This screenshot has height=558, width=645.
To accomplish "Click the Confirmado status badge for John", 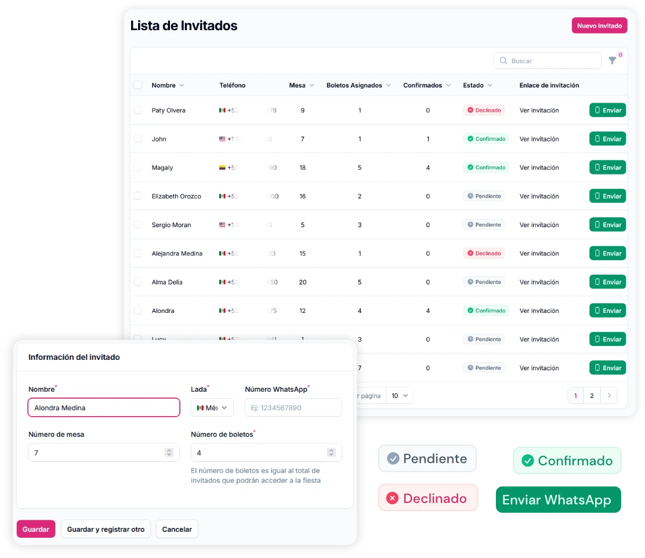I will click(x=486, y=139).
